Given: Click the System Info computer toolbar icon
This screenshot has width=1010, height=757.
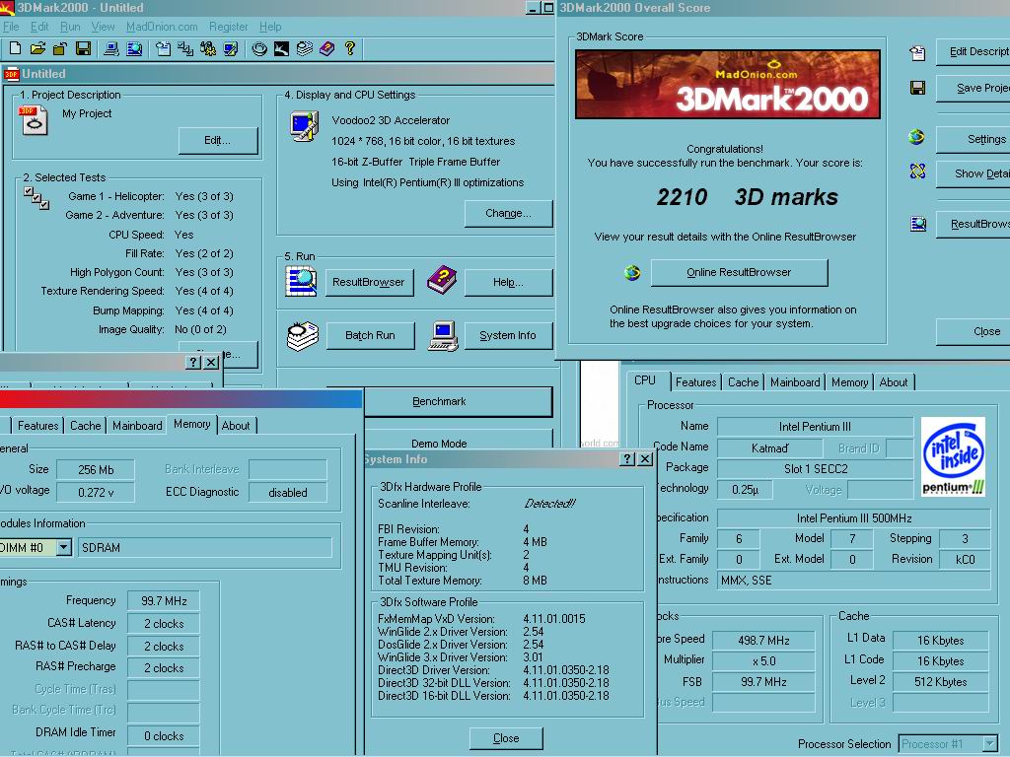Looking at the screenshot, I should [111, 48].
